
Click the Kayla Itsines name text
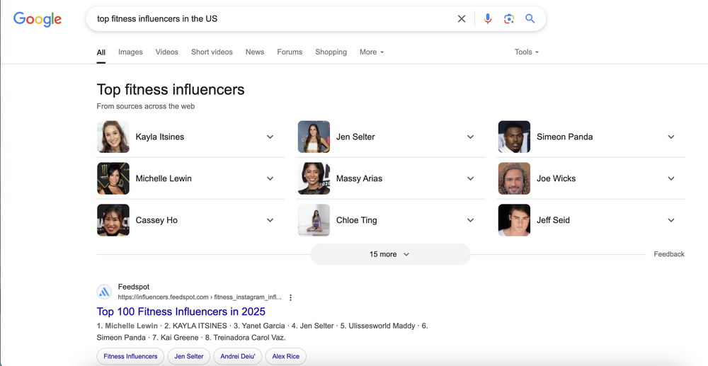(x=160, y=137)
